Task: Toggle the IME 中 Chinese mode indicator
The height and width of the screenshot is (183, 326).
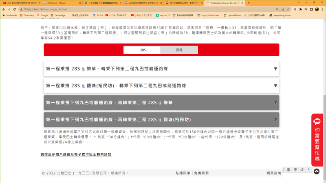Action: coord(295,170)
